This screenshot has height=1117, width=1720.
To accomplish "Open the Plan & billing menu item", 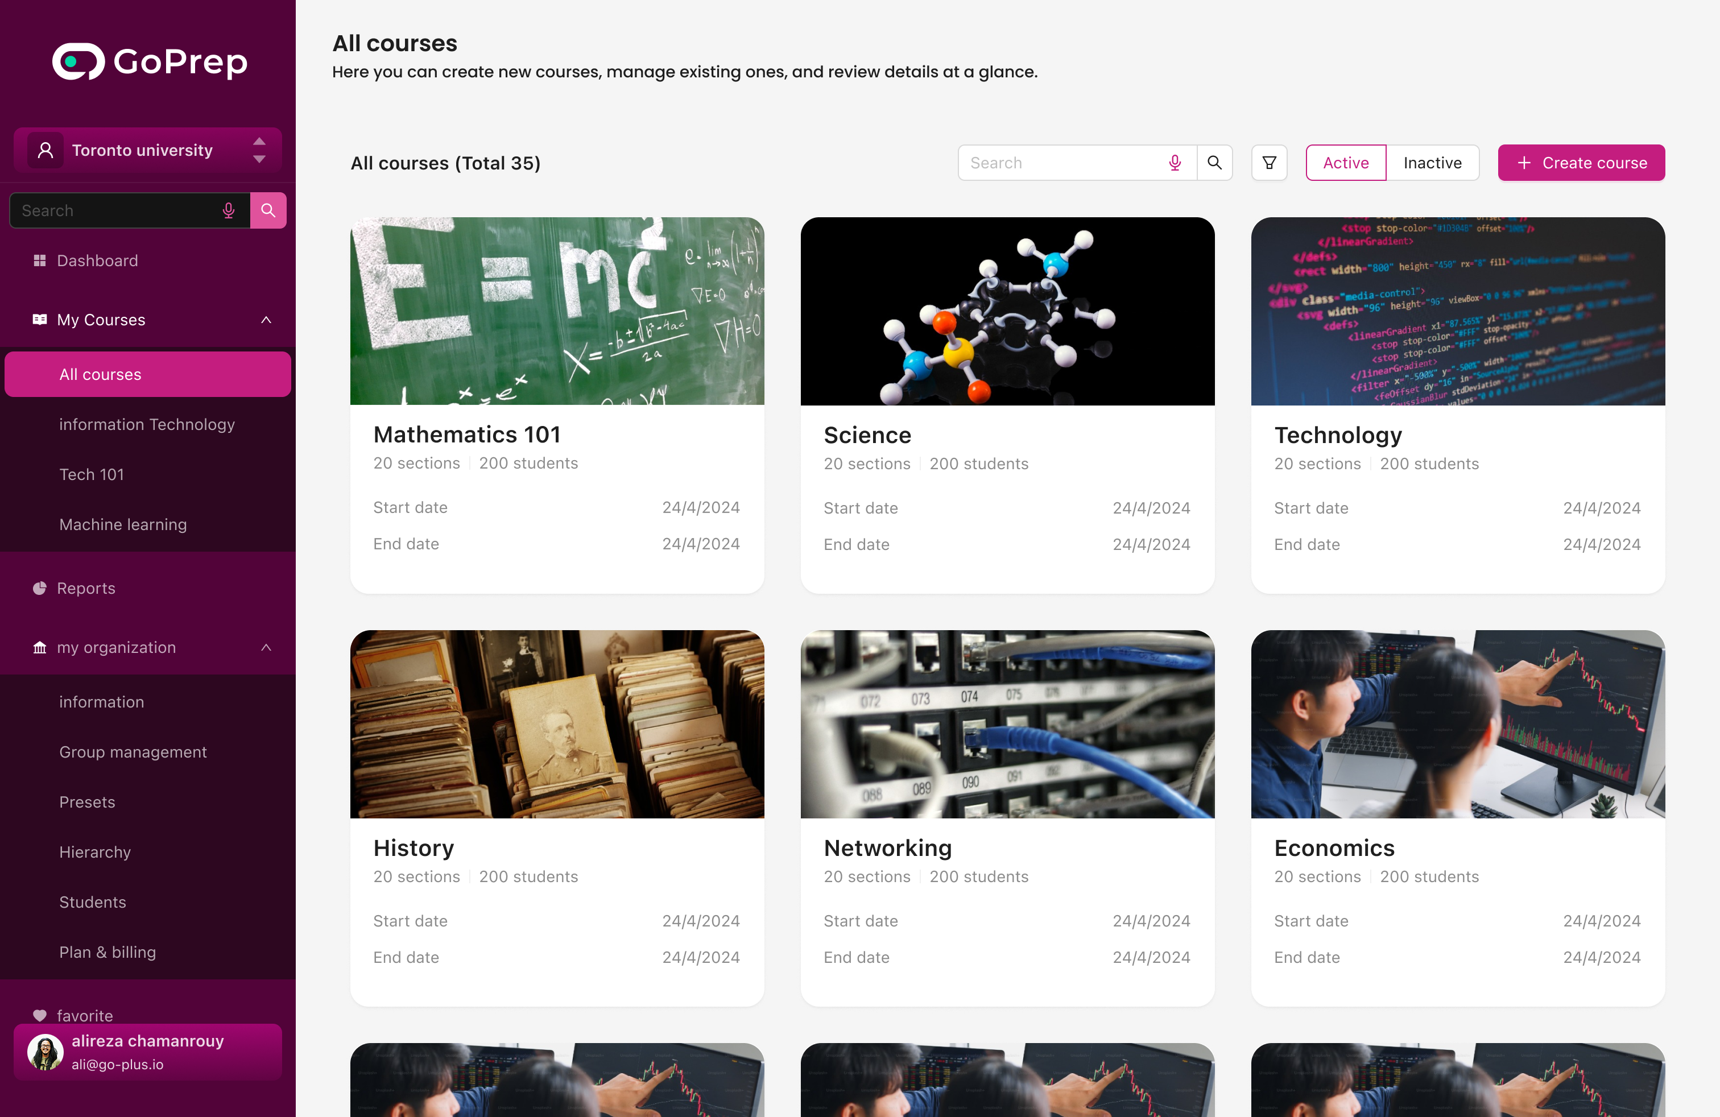I will [x=108, y=952].
